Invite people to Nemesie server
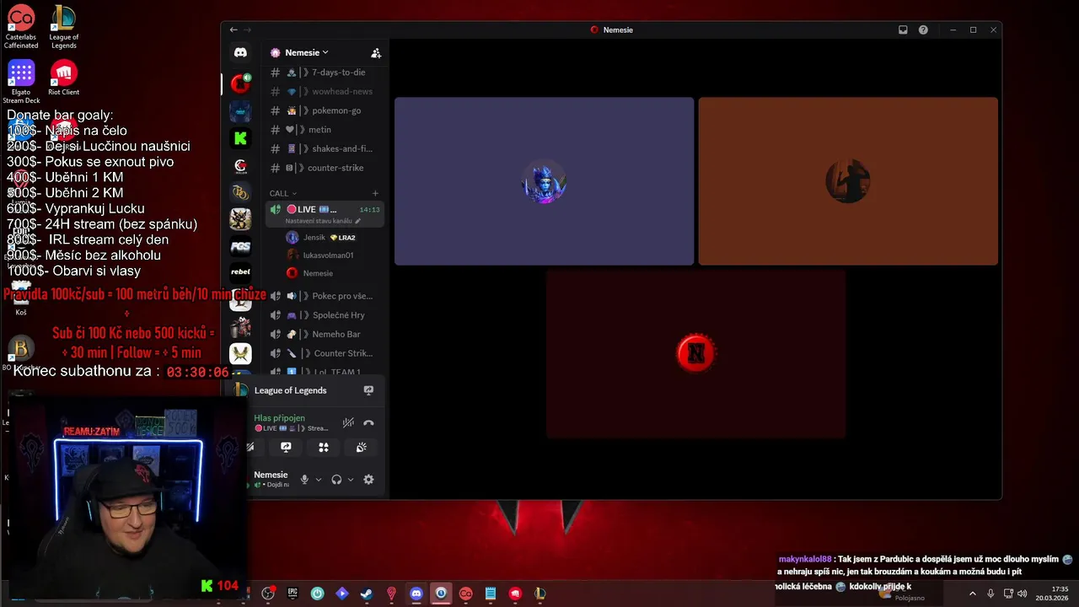Screen dimensions: 1079x607 [376, 52]
